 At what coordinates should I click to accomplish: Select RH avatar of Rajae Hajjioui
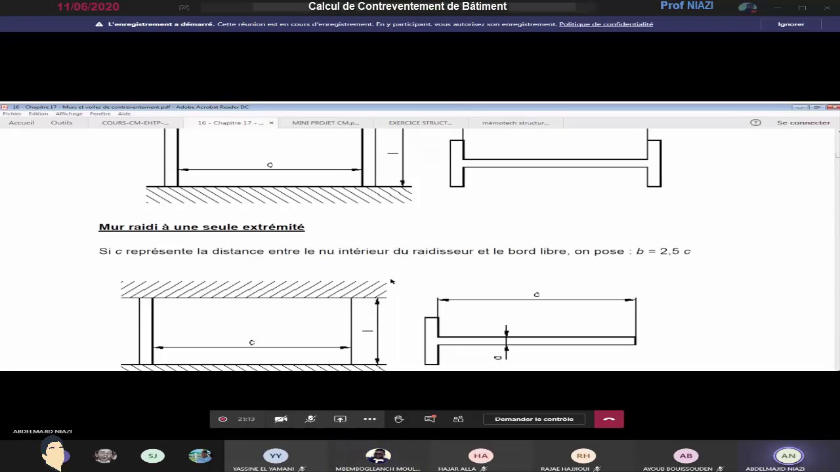583,456
